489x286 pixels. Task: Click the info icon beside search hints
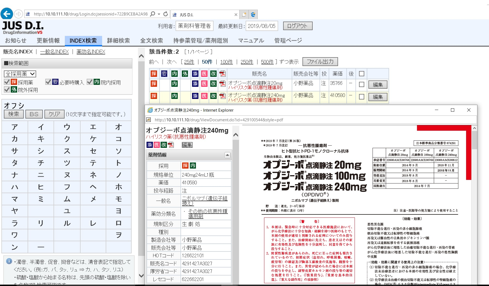pyautogui.click(x=9, y=261)
